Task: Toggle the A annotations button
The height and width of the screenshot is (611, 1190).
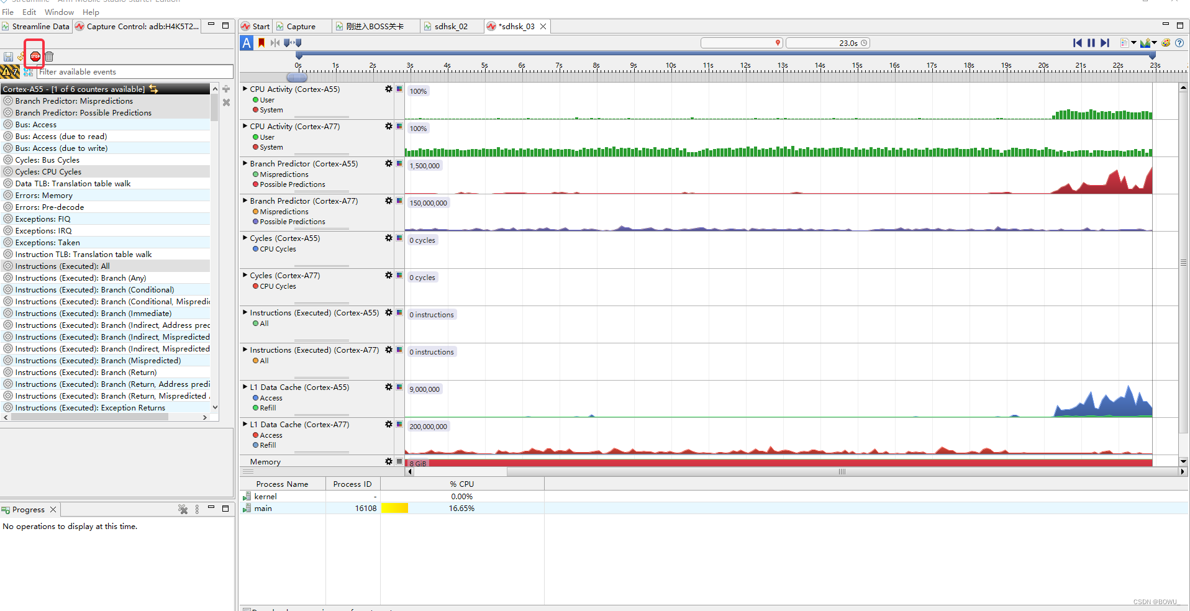Action: 246,43
